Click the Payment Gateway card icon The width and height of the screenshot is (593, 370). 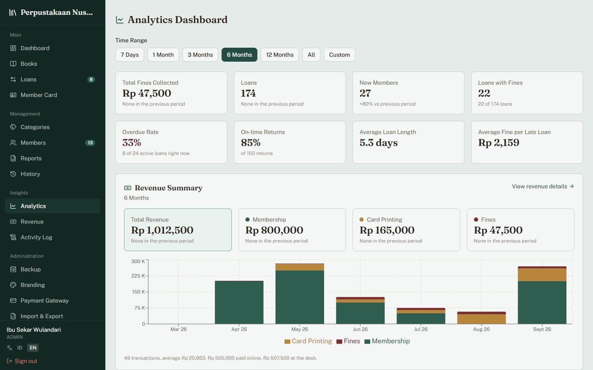[13, 301]
